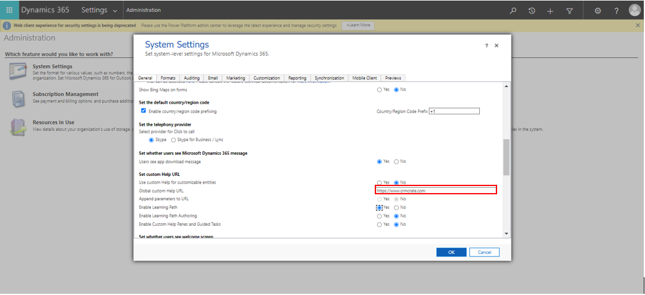This screenshot has height=295, width=645.
Task: Select No for Enable Learning Path
Action: 397,207
